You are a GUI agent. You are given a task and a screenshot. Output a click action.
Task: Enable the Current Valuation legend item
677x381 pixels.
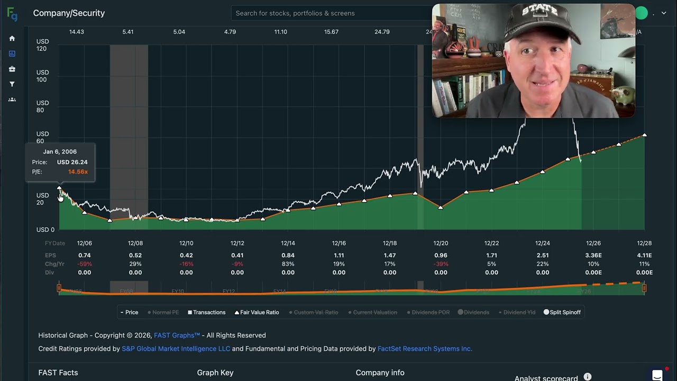point(372,312)
